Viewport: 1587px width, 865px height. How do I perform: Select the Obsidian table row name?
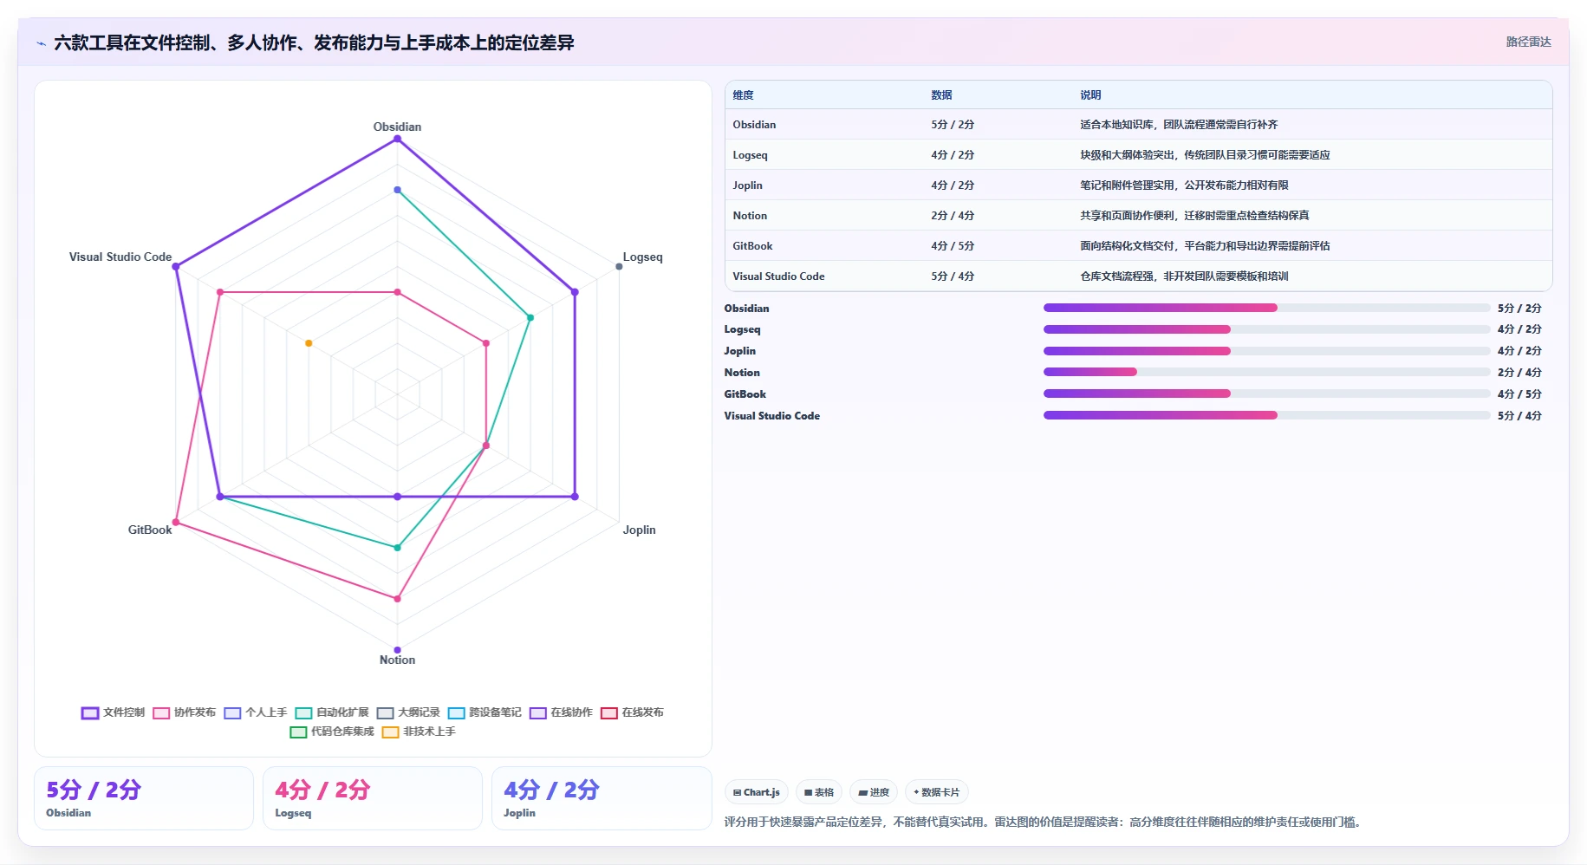point(754,125)
